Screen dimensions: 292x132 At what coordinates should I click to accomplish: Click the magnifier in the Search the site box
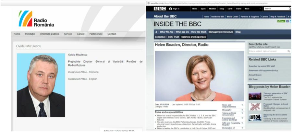pyautogui.click(x=289, y=51)
